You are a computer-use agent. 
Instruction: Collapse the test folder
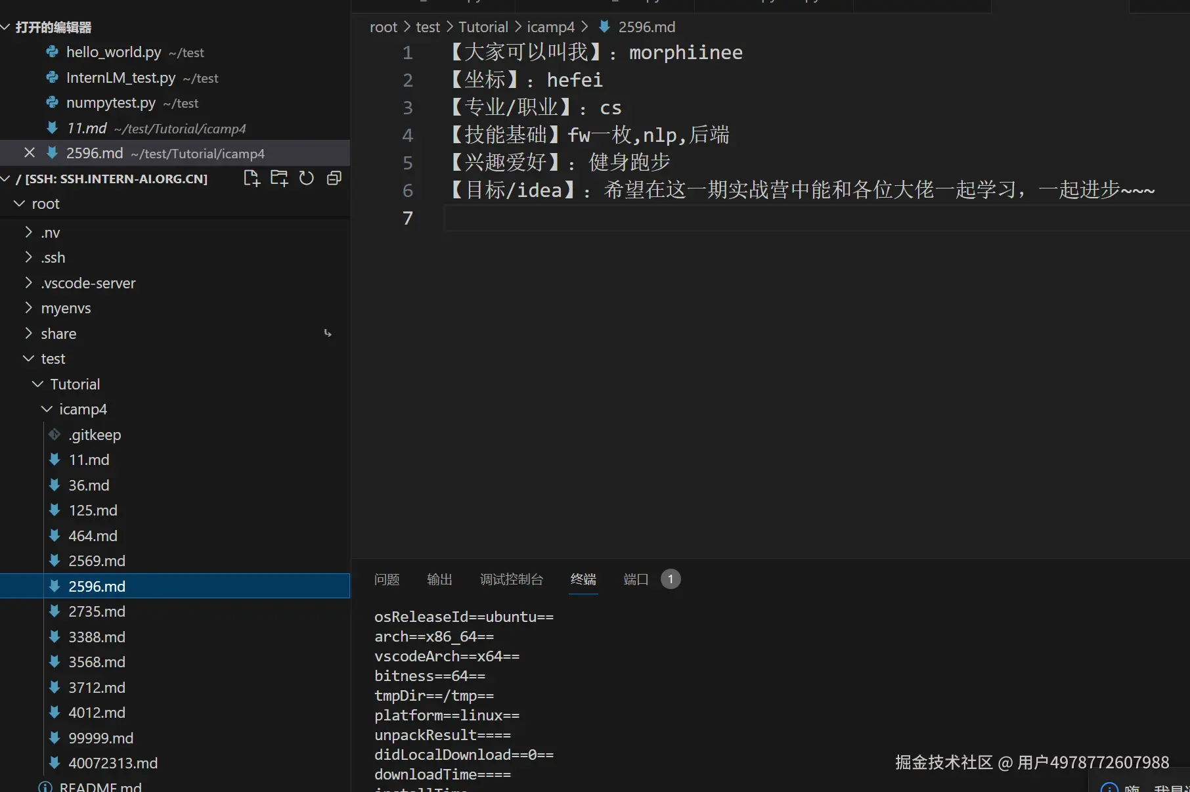click(28, 359)
